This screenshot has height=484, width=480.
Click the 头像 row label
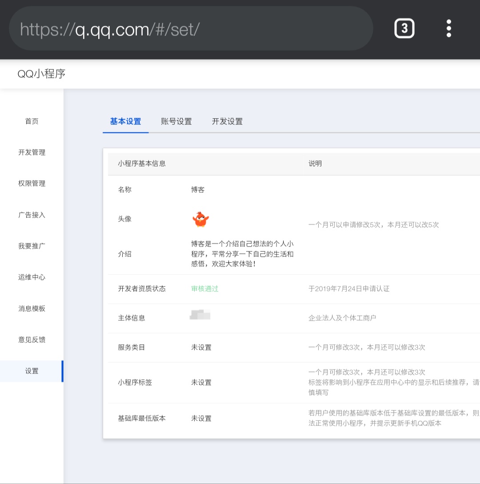[124, 219]
